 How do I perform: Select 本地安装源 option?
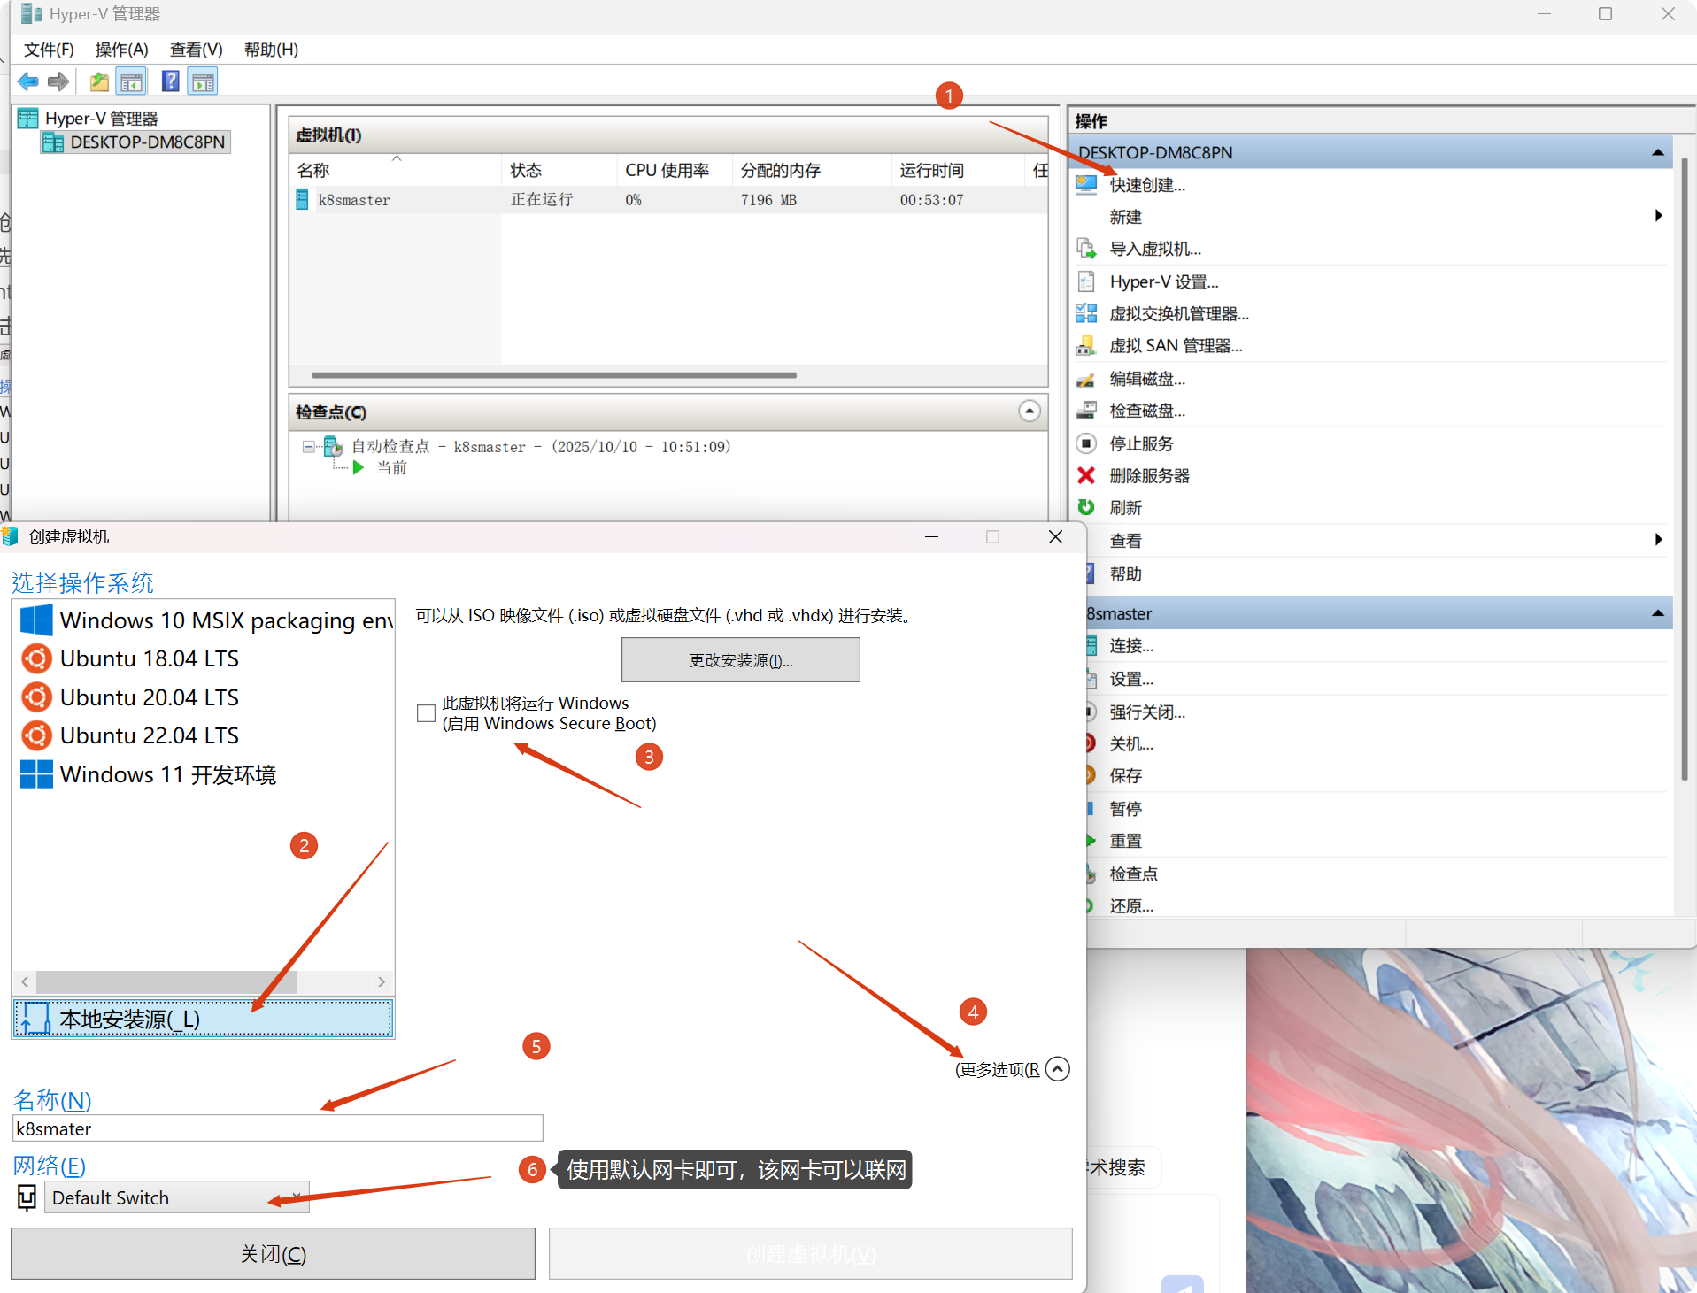[203, 1019]
